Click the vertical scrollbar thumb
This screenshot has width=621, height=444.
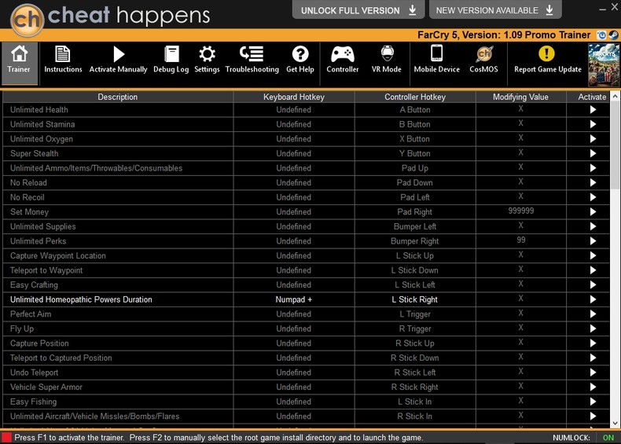pos(615,146)
